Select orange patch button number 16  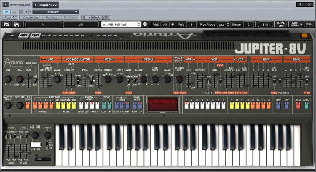[x=269, y=105]
